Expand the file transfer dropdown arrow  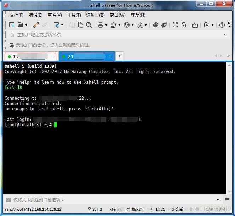(120, 25)
